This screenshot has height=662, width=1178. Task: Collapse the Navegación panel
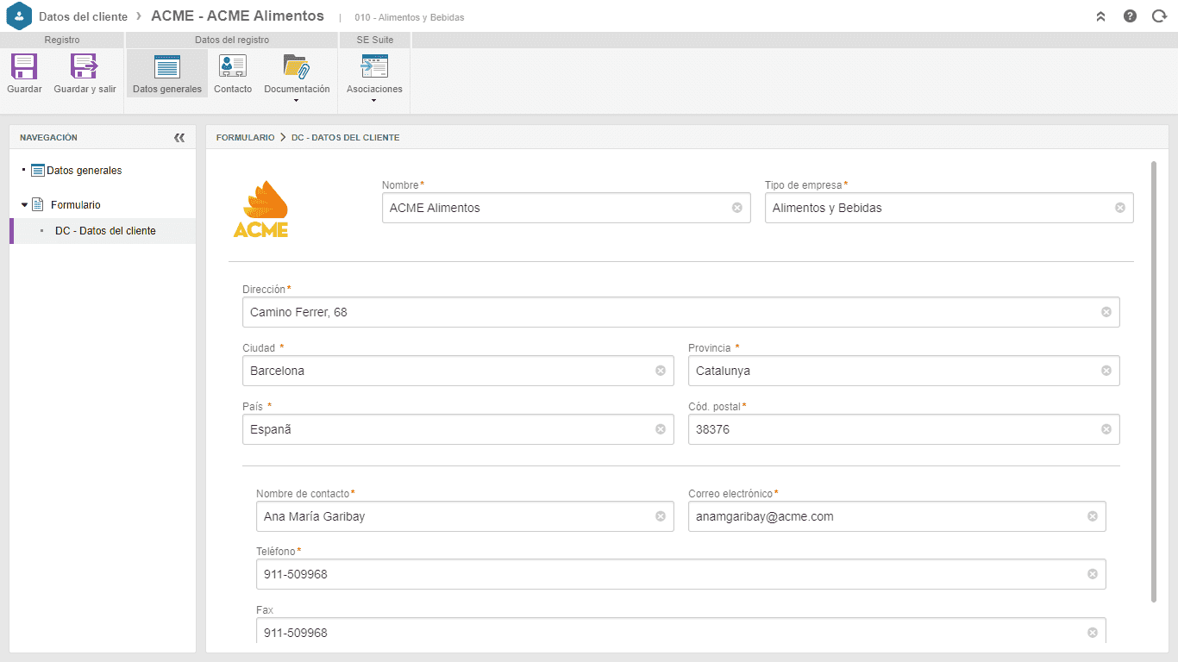point(179,137)
